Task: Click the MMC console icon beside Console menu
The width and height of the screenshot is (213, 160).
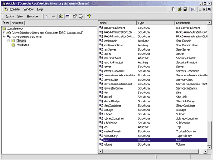Action: pyautogui.click(x=6, y=9)
